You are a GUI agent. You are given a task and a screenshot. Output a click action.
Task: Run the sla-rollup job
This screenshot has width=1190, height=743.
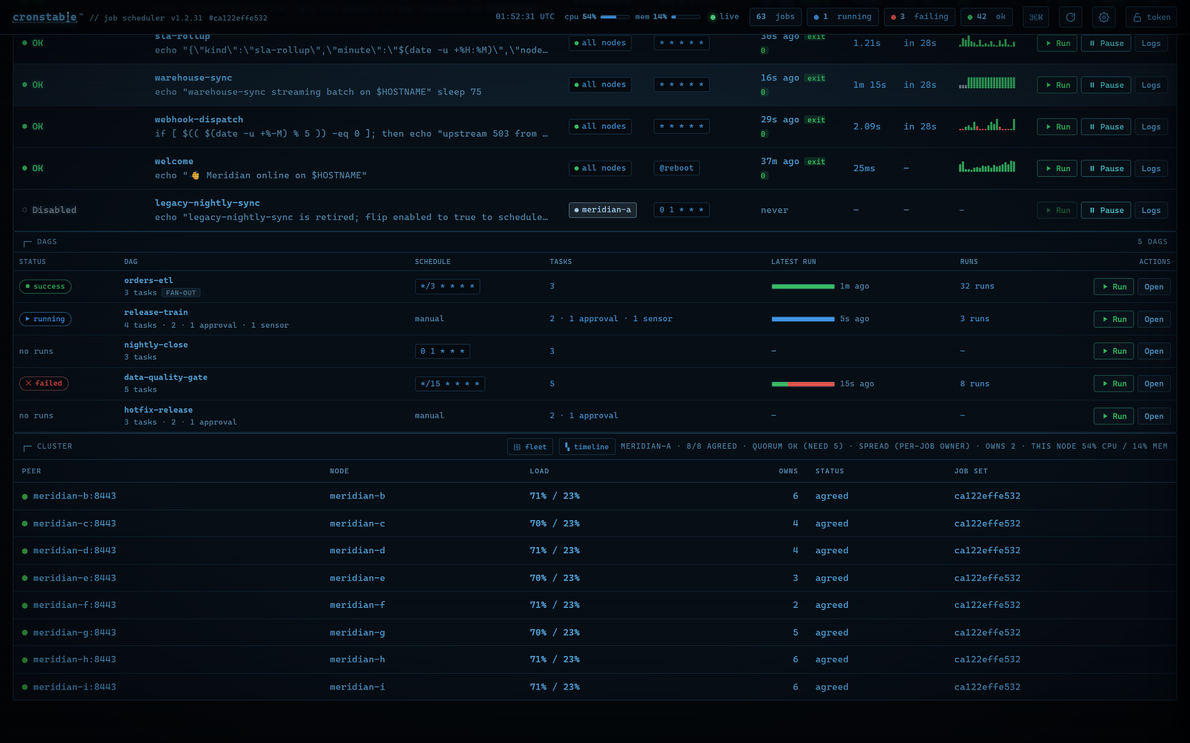point(1057,43)
